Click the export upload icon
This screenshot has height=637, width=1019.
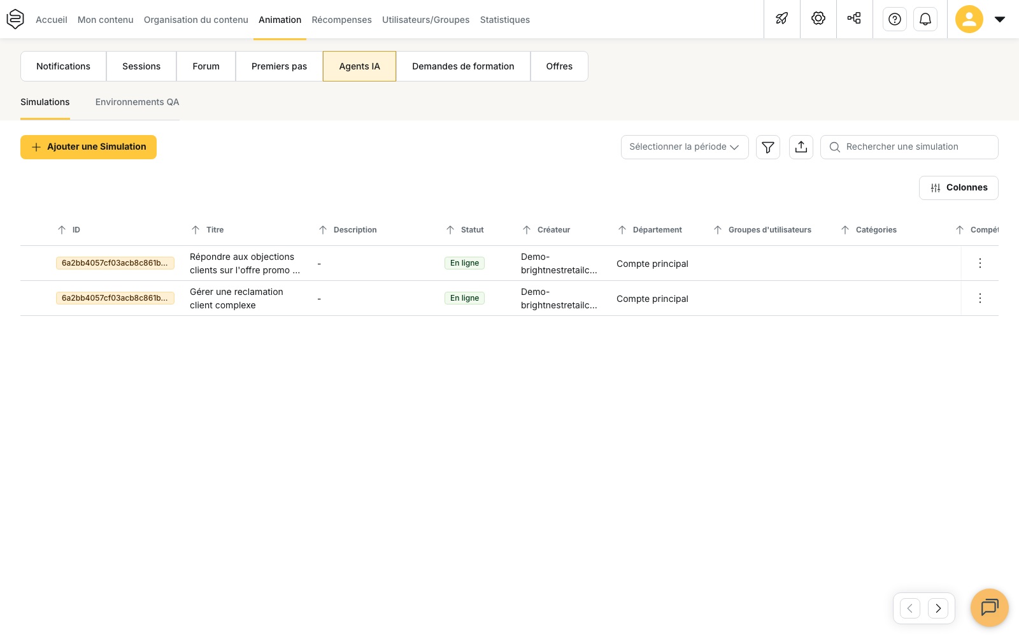click(x=801, y=147)
